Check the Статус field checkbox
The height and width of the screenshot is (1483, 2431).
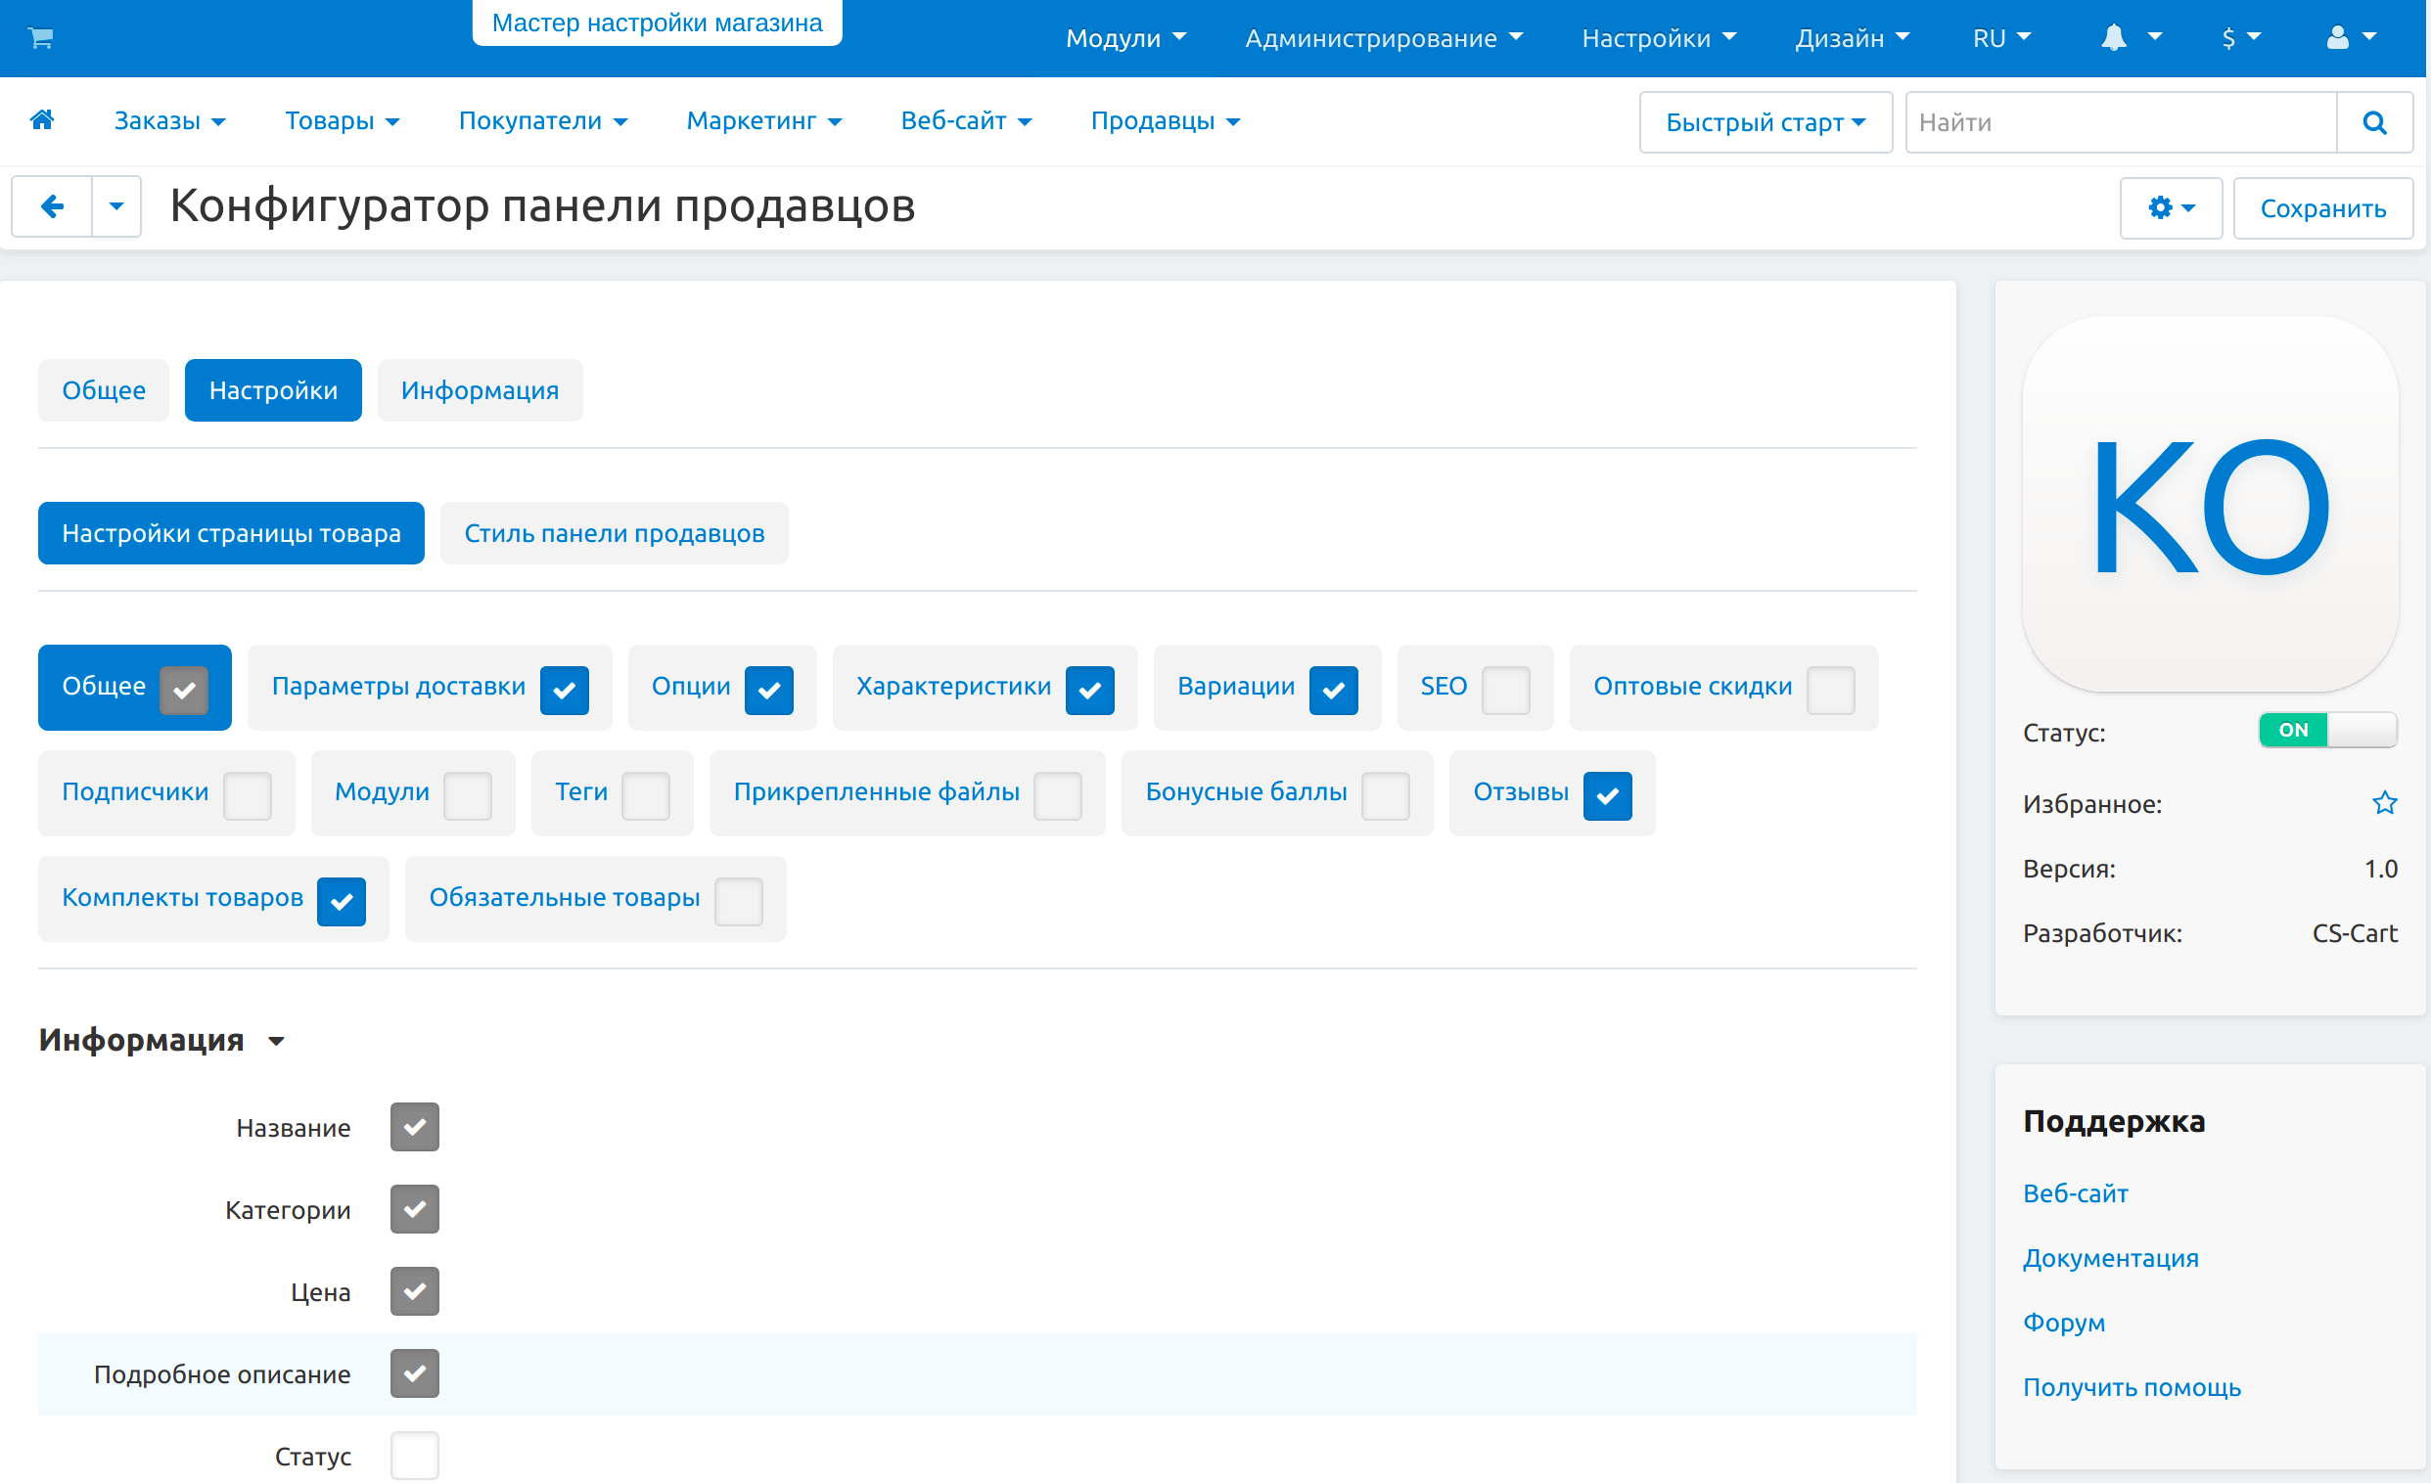click(414, 1456)
